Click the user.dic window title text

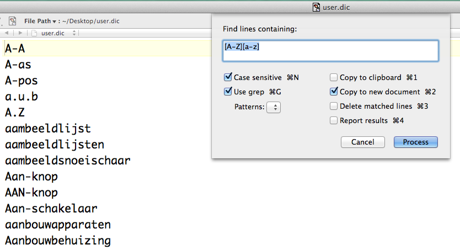point(336,8)
